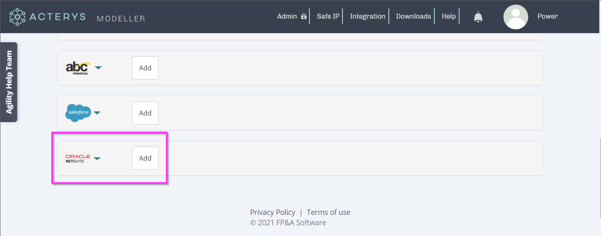Add an Oracle NetSuite connection
Image resolution: width=601 pixels, height=236 pixels.
pos(145,158)
